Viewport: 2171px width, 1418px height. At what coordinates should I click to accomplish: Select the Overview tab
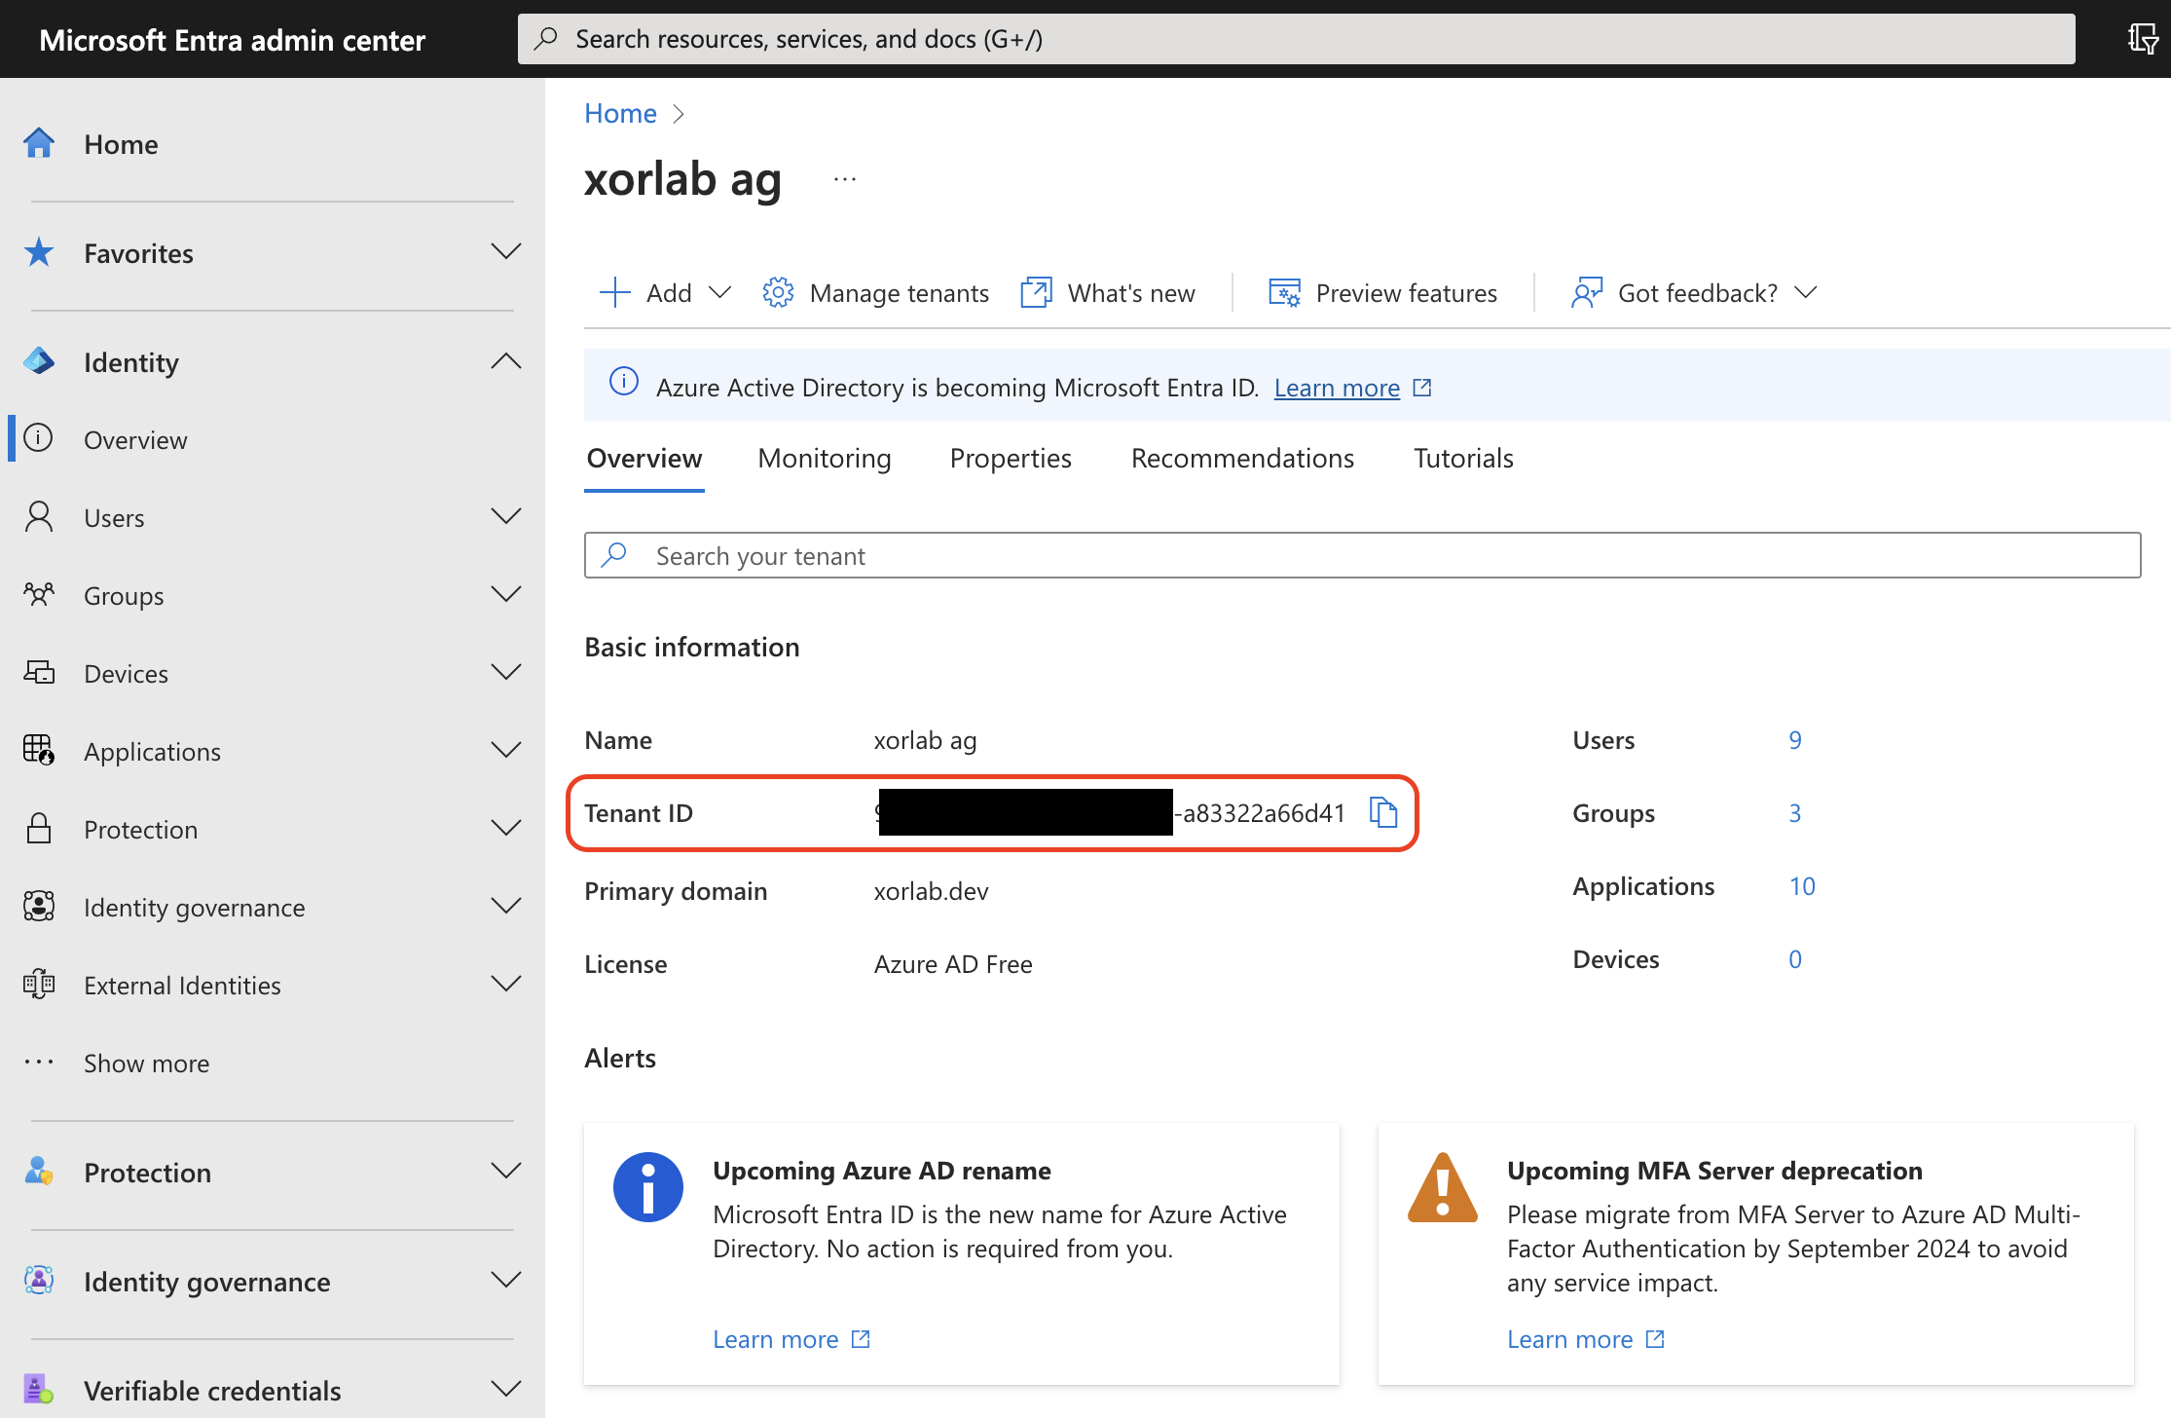coord(644,458)
